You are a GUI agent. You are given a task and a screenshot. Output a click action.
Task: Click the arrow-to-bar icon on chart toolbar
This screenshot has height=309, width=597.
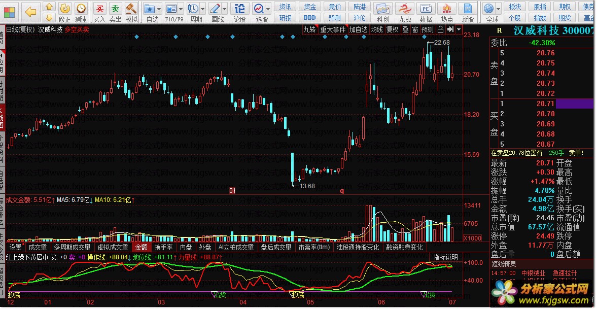(x=450, y=30)
